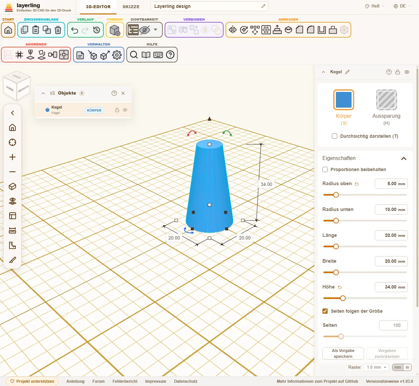
Task: Click the zoom-out minus in left sidebar
Action: (x=12, y=172)
